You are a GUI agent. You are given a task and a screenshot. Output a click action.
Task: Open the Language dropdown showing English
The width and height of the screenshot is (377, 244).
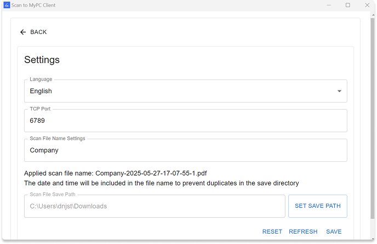[x=185, y=91]
